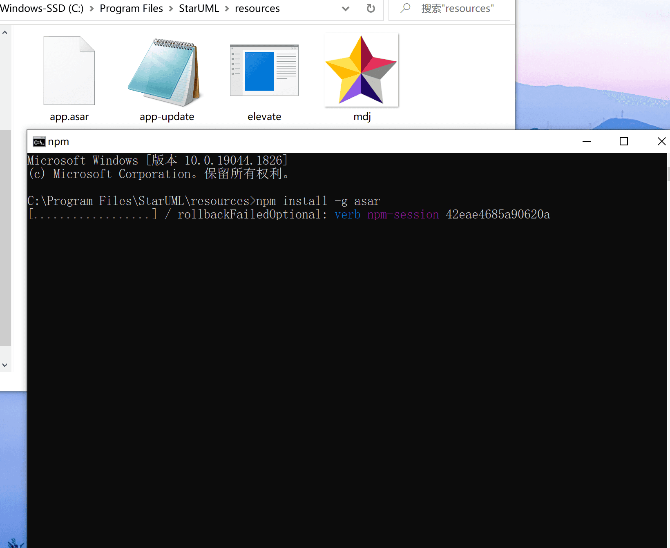Click the app-update file name label
The image size is (670, 548).
[x=167, y=117]
